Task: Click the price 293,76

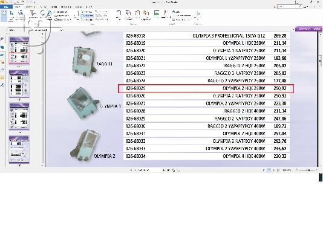Action: [x=280, y=141]
